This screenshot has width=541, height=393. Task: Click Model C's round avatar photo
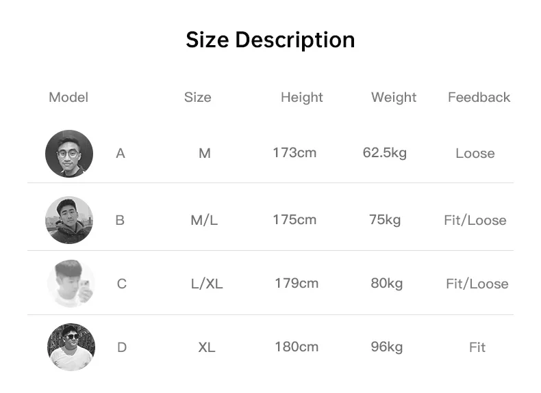point(71,284)
